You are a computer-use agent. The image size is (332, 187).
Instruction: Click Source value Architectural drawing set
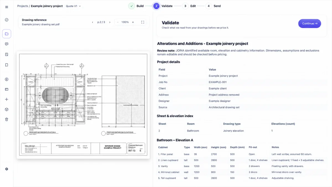224,107
